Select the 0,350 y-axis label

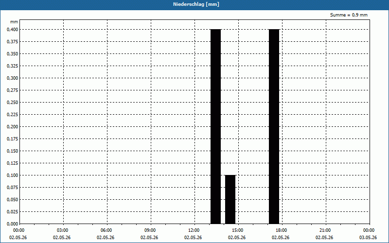coord(12,54)
